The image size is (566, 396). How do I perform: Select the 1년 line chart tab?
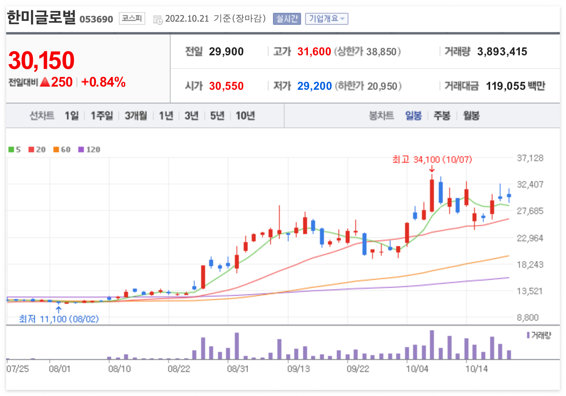[166, 116]
